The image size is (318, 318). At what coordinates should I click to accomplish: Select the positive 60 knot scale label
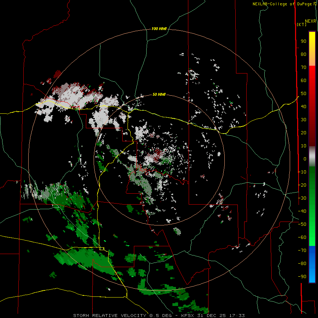click(x=304, y=81)
